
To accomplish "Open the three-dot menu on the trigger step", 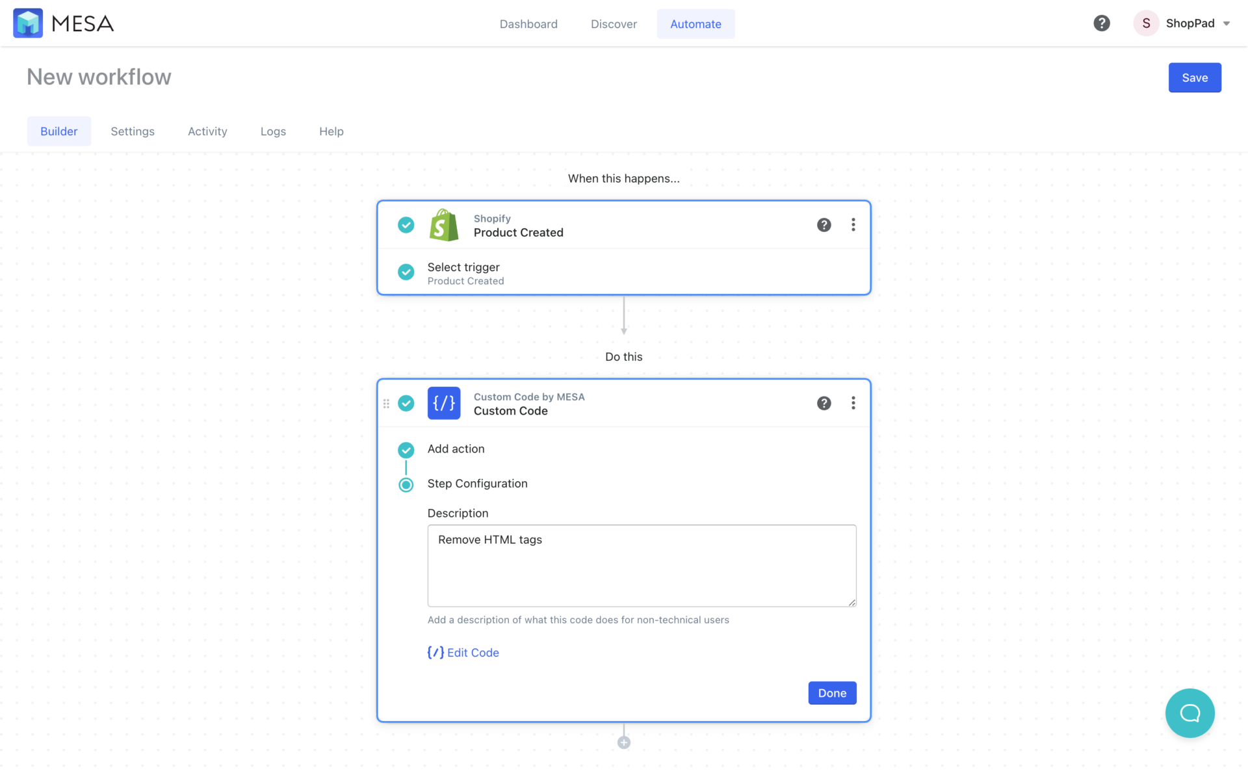I will [x=853, y=225].
